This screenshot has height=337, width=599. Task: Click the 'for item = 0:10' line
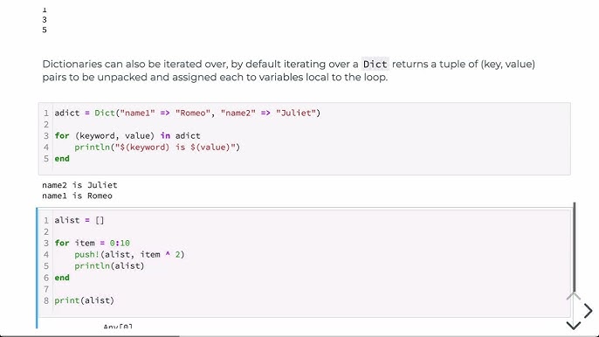[x=92, y=244]
